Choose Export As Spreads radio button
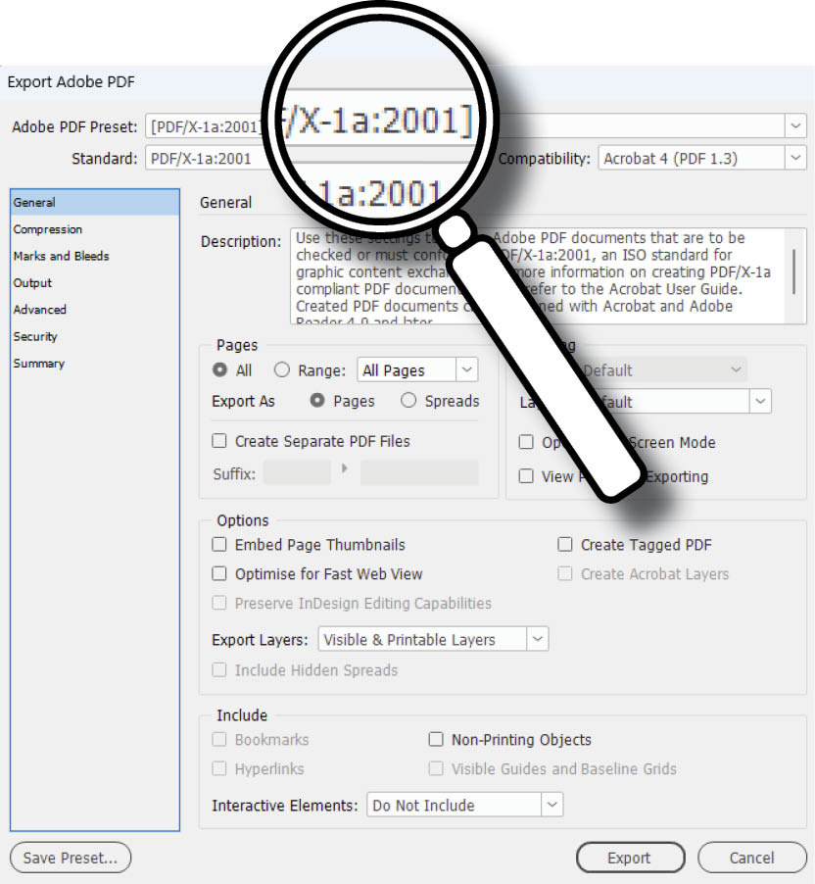 click(408, 400)
